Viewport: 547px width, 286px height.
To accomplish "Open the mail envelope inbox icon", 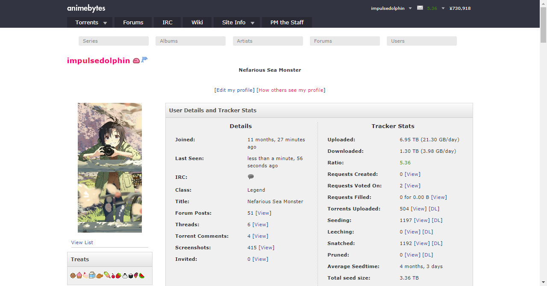I will (420, 8).
